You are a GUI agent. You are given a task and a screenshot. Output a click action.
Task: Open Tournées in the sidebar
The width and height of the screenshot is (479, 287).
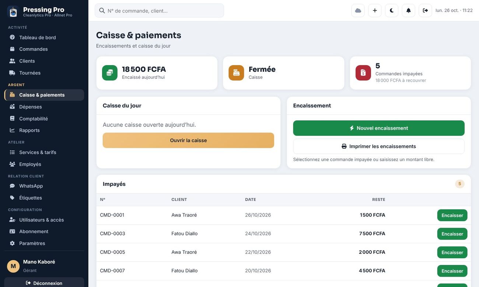coord(44,73)
